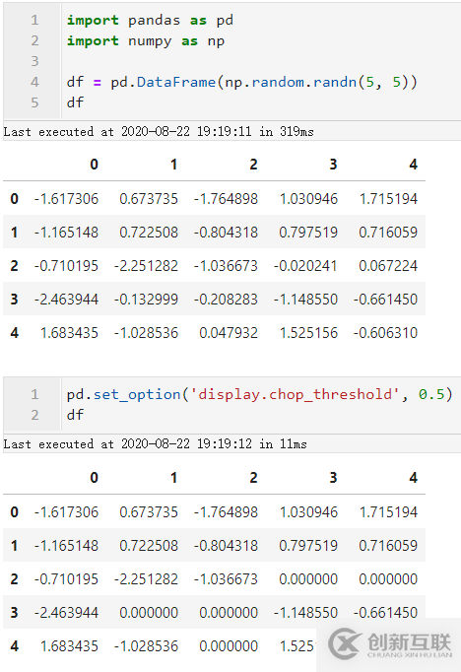461x672 pixels.
Task: Select cell value -1.617306 in first table
Action: tap(66, 199)
